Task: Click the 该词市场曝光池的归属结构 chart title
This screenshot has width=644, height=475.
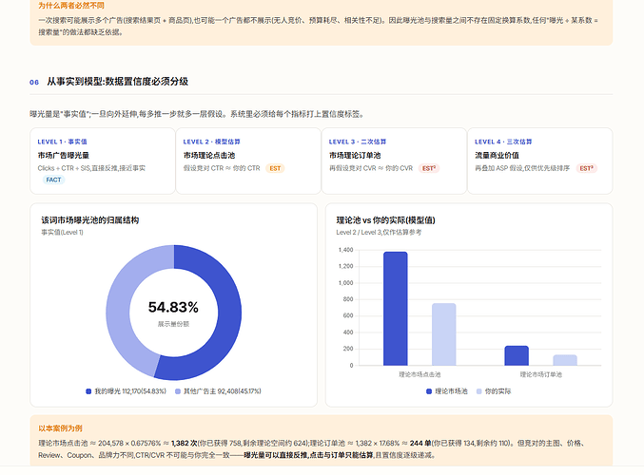Action: pos(90,220)
